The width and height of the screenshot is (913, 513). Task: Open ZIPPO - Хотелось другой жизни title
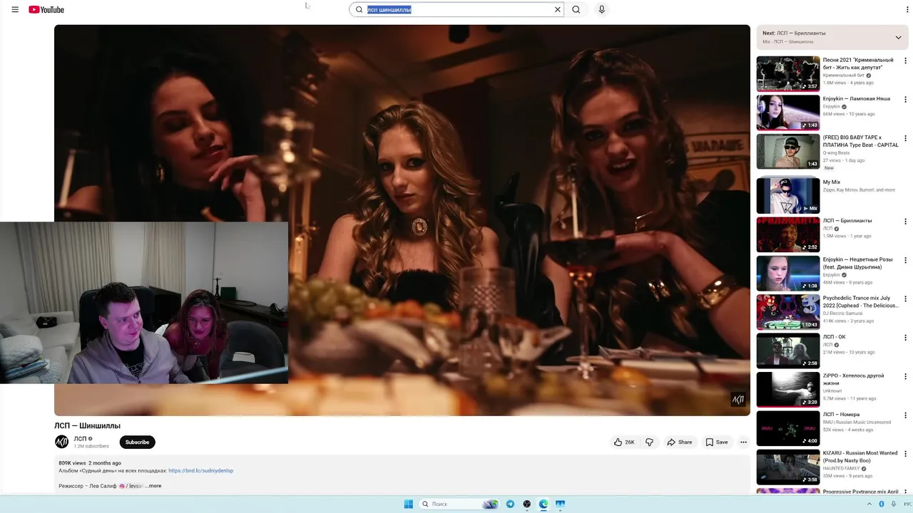pyautogui.click(x=853, y=379)
